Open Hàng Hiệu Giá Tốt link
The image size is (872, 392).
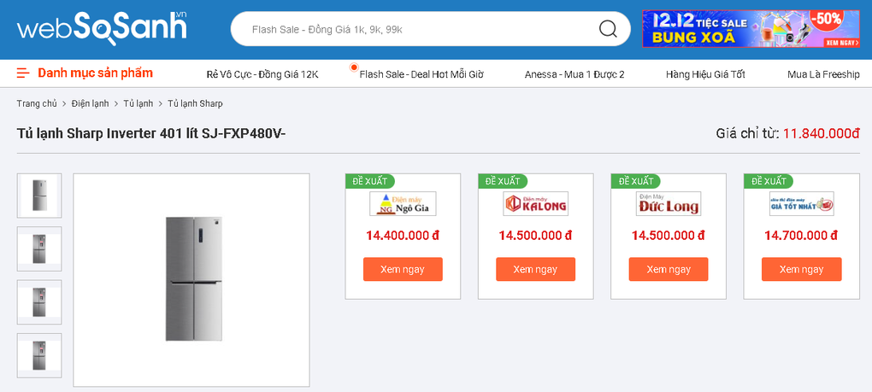click(705, 74)
